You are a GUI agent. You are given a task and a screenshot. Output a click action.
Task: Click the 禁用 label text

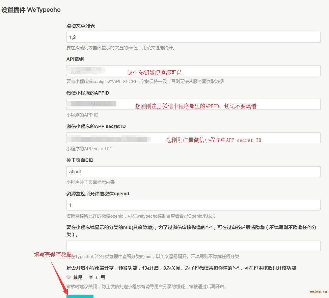coord(78,277)
